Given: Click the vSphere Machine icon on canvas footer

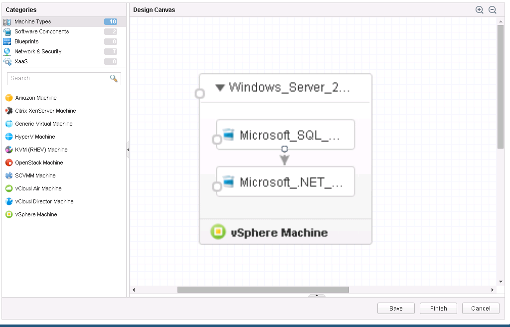Looking at the screenshot, I should 218,232.
